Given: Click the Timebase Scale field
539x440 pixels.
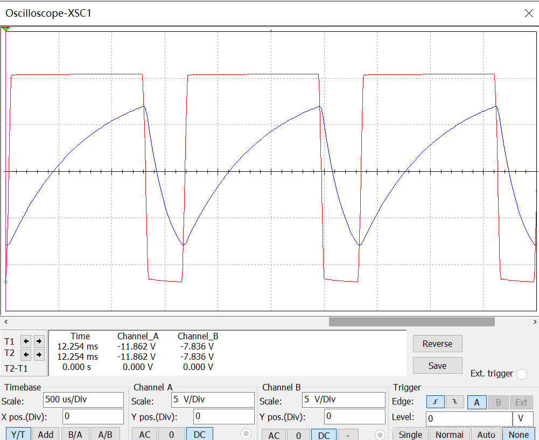Looking at the screenshot, I should point(83,400).
